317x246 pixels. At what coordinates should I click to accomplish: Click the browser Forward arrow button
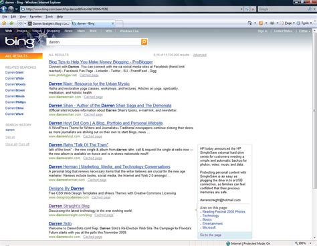tap(11, 9)
